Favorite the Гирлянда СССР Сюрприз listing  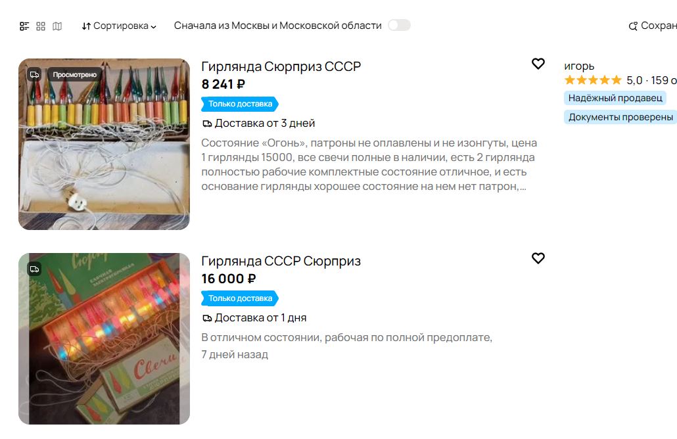(538, 258)
